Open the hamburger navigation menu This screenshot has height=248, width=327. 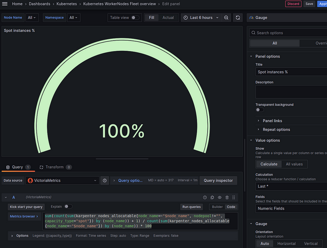coord(5,4)
